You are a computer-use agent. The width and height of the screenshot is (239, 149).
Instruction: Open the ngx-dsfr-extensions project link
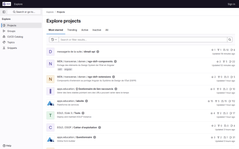84,77
